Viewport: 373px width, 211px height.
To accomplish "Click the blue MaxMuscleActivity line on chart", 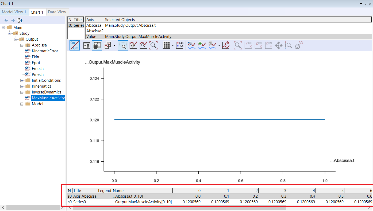I will [219, 119].
